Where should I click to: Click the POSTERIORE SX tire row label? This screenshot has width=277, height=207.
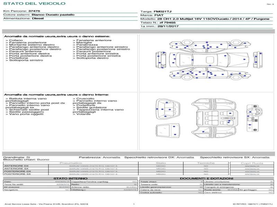point(17,174)
